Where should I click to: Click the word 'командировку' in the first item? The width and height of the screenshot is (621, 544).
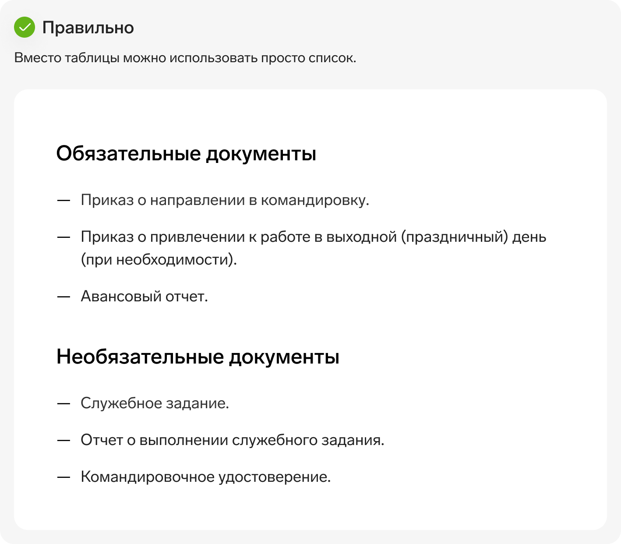pyautogui.click(x=315, y=200)
